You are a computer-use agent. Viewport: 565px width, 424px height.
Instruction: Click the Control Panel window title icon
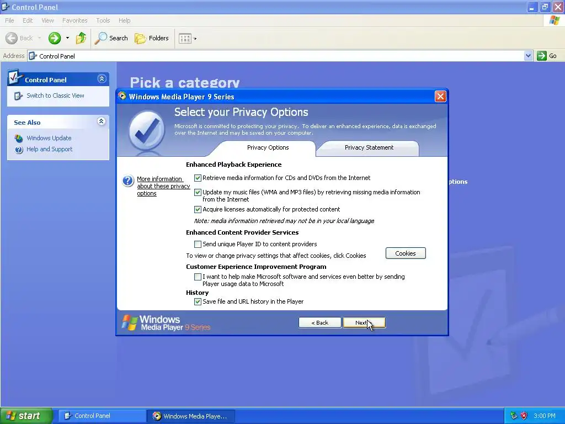tap(5, 7)
